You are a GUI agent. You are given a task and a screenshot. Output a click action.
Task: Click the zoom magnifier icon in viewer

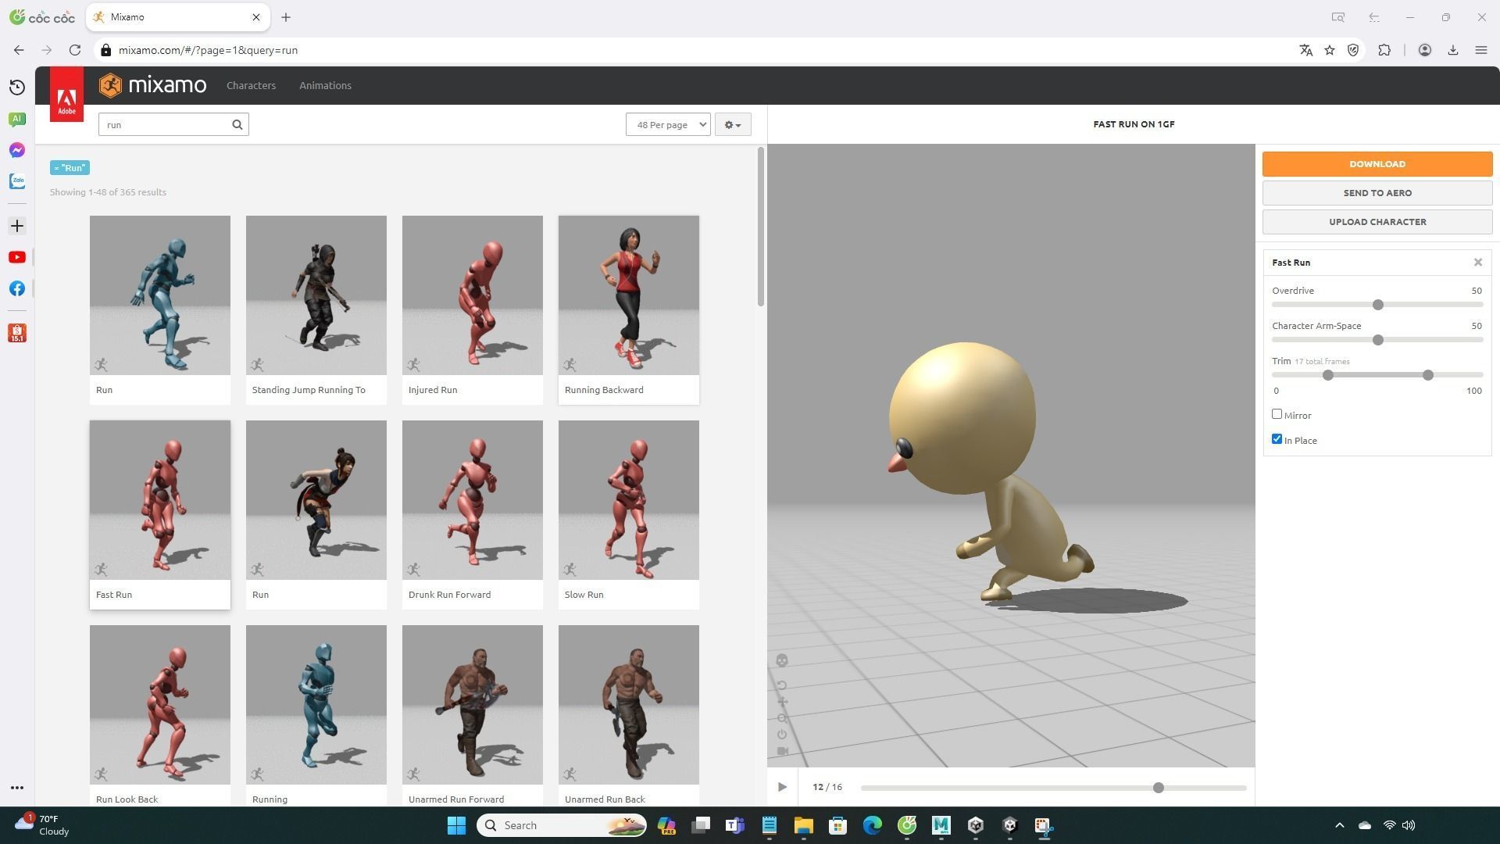click(782, 718)
